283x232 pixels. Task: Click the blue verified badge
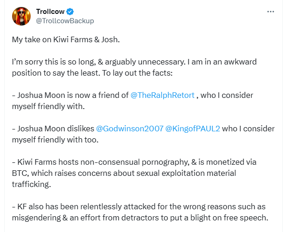(x=71, y=12)
